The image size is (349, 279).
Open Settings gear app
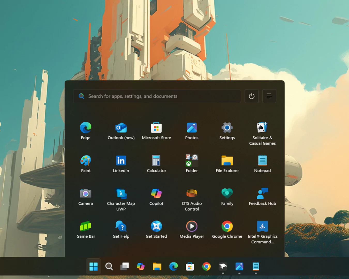point(227,131)
